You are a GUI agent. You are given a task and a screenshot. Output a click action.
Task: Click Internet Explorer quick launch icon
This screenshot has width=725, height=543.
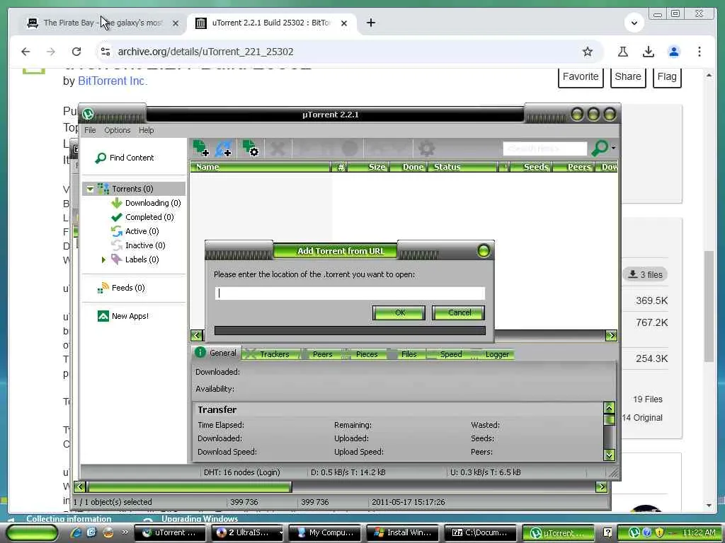pyautogui.click(x=76, y=532)
